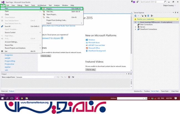Click retry button under News section
The image size is (180, 114).
[46, 56]
